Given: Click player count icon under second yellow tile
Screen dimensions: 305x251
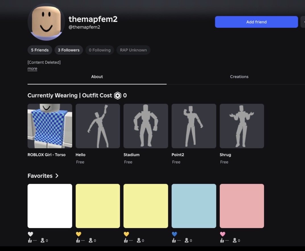Looking at the screenshot, I should point(138,240).
